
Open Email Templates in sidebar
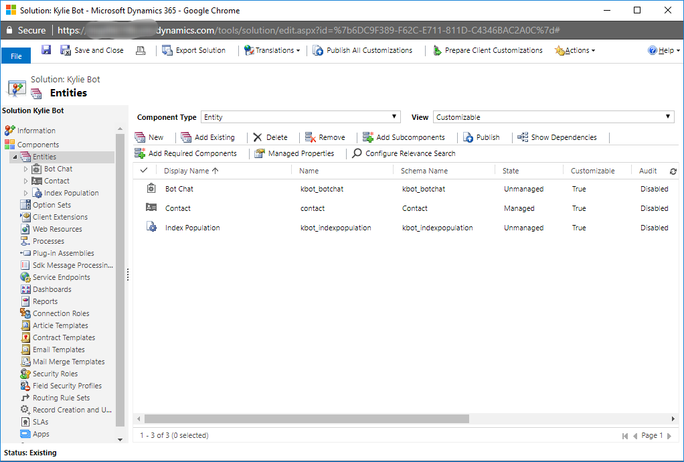click(52, 350)
